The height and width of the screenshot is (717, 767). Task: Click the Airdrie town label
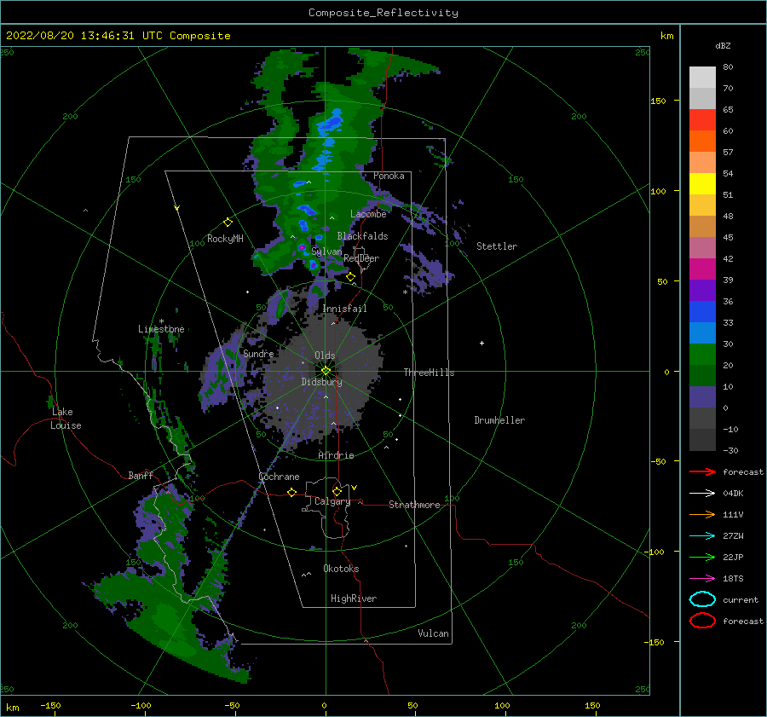(336, 455)
